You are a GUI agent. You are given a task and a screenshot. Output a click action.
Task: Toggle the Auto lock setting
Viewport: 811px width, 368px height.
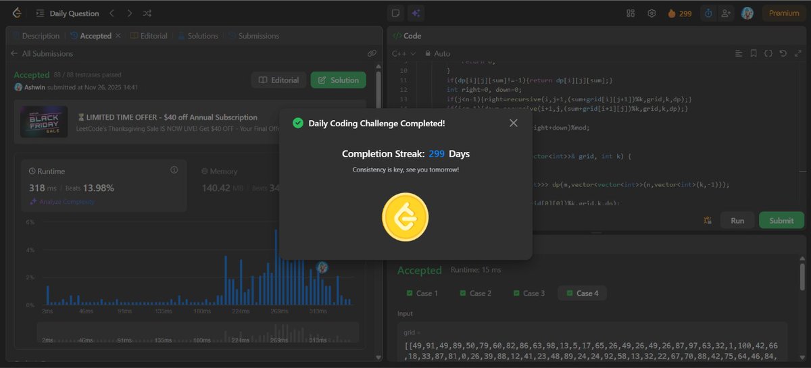(437, 53)
